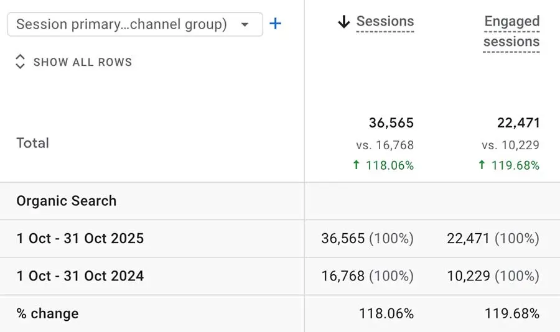Click the total Engaged sessions value 22,471
This screenshot has height=332, width=560.
click(x=518, y=123)
